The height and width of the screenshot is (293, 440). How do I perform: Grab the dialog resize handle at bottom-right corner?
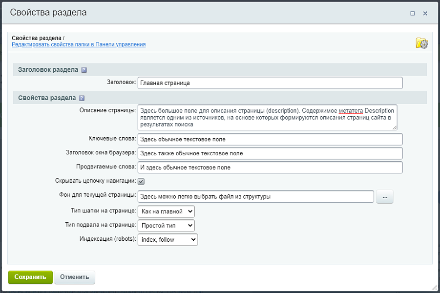[435, 288]
